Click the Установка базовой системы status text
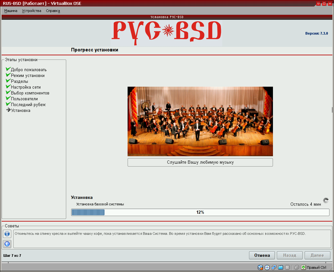 [100, 204]
